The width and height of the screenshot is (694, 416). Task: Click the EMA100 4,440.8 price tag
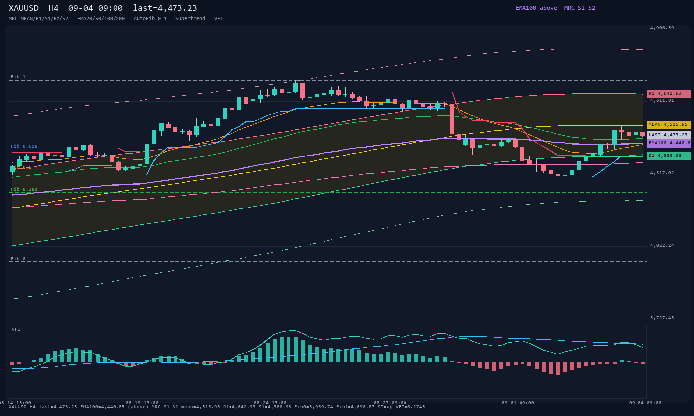669,143
